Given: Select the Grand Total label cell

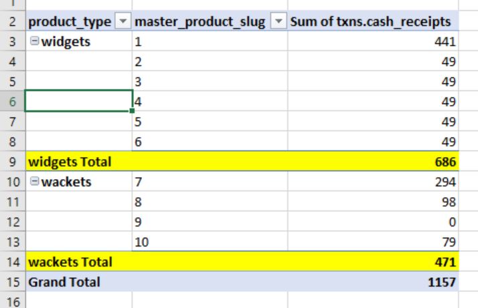Looking at the screenshot, I should (x=79, y=282).
